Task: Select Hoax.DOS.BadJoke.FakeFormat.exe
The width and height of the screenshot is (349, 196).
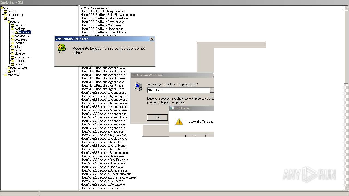Action: point(105,18)
